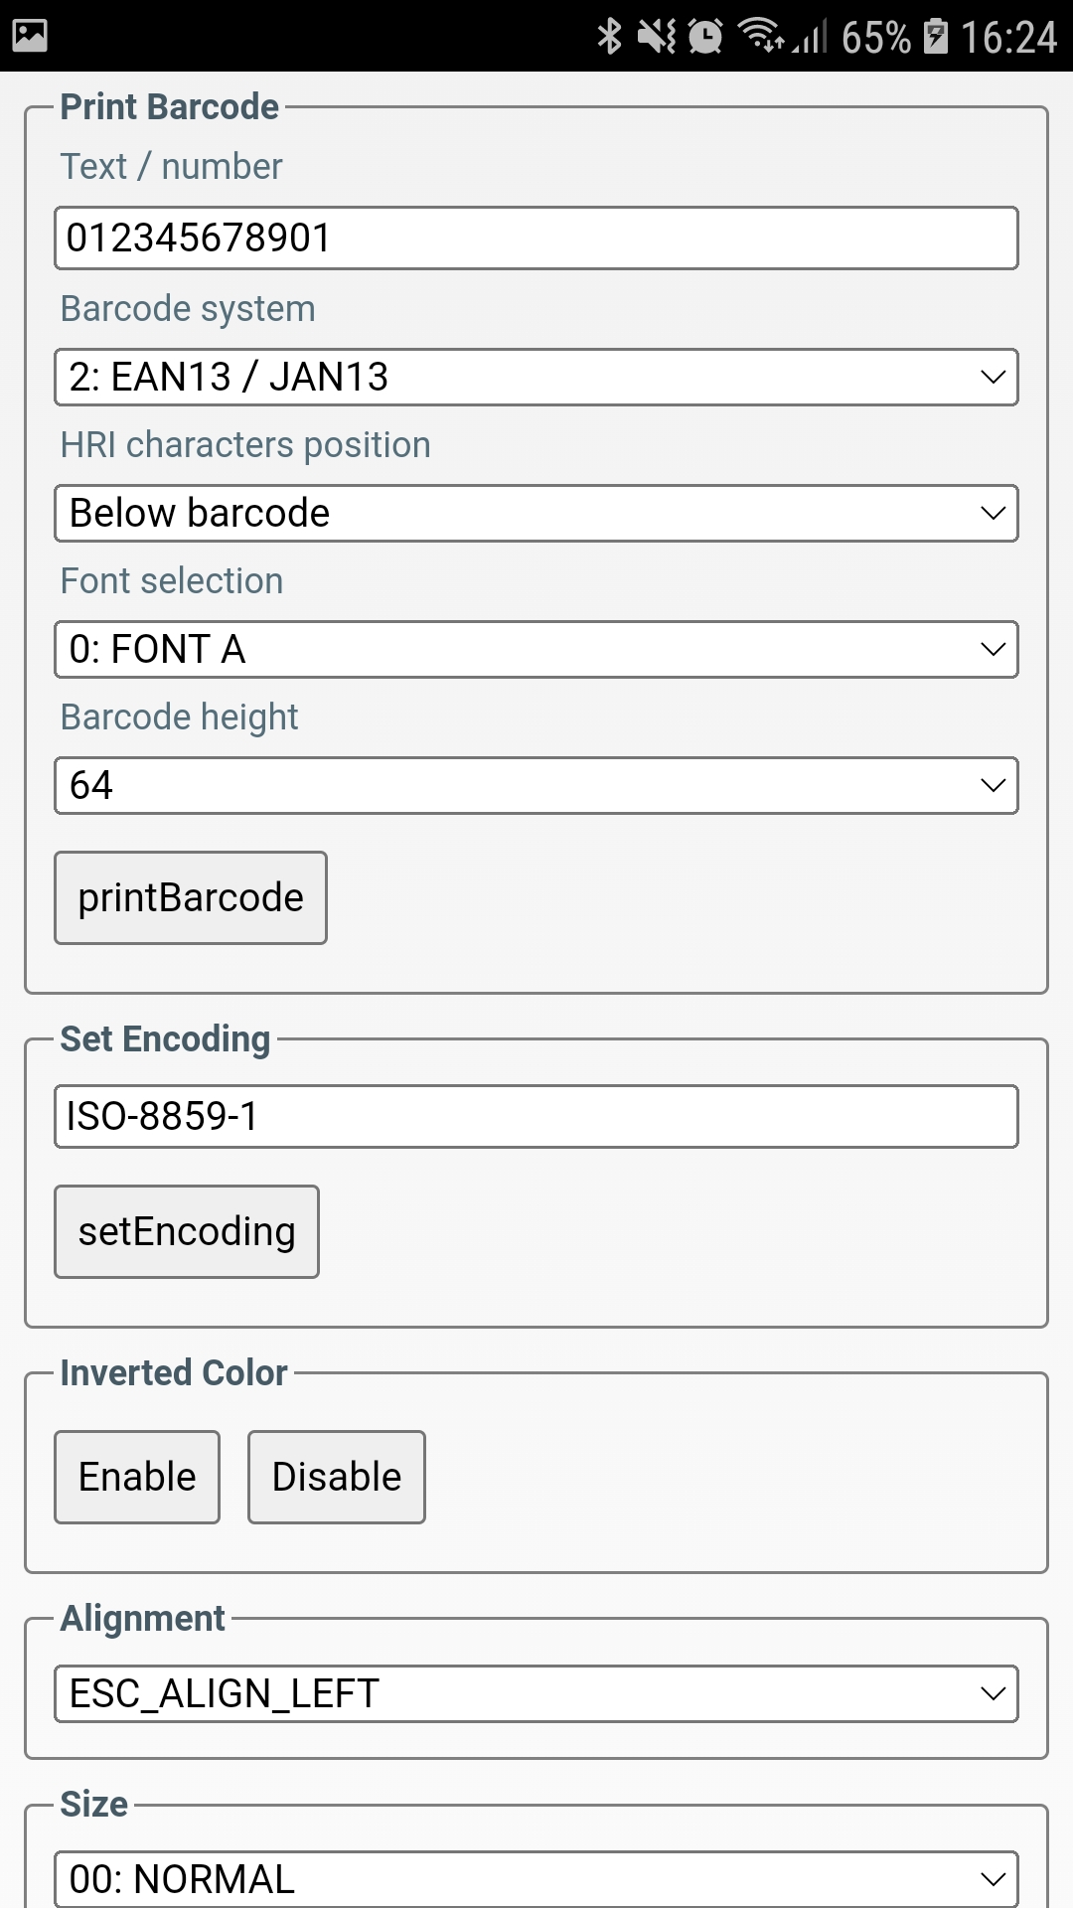This screenshot has width=1073, height=1908.
Task: Tap the Wi-Fi signal icon
Action: coord(761,36)
